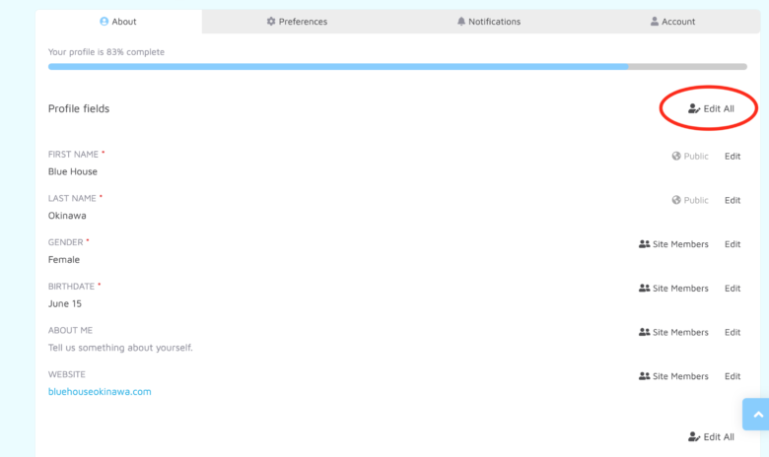Click the globe Public icon for Last Name
Image resolution: width=769 pixels, height=457 pixels.
click(676, 200)
